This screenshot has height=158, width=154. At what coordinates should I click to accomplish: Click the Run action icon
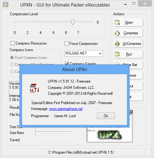pos(117,54)
